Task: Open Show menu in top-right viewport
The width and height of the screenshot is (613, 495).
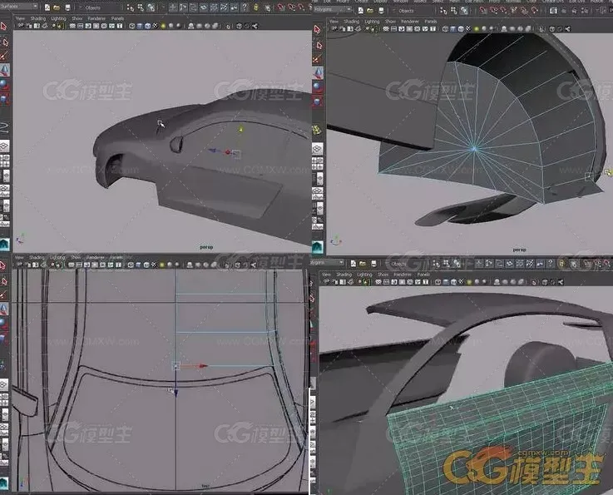Action: (x=390, y=22)
